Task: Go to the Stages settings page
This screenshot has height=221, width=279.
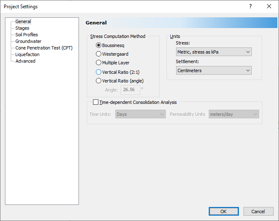Action: tap(22, 28)
